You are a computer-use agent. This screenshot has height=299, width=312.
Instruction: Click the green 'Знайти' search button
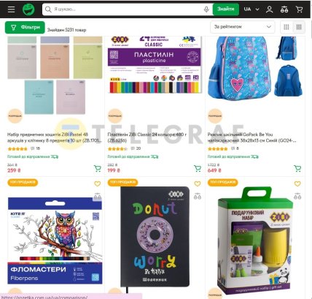pyautogui.click(x=226, y=10)
